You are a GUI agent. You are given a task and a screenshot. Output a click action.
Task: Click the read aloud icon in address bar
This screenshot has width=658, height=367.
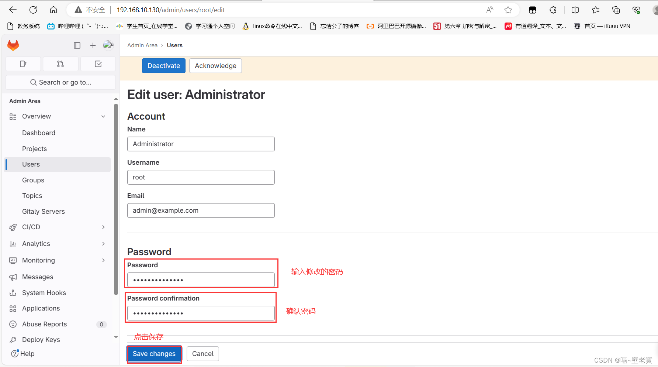490,10
